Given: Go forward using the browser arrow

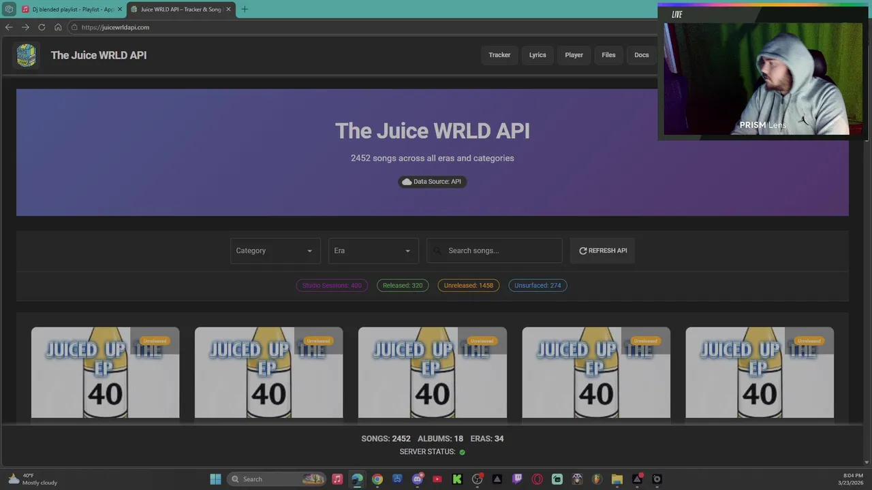Looking at the screenshot, I should pyautogui.click(x=25, y=27).
